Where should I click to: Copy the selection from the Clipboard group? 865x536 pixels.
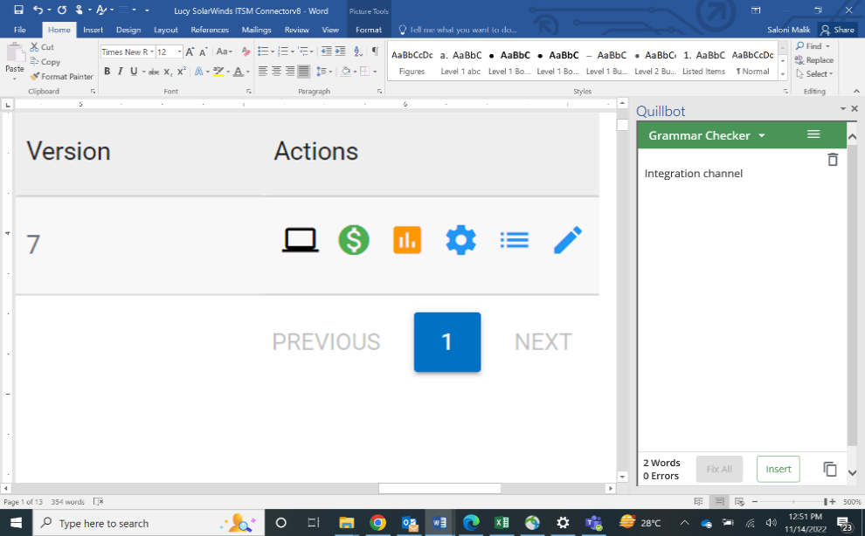pyautogui.click(x=45, y=62)
